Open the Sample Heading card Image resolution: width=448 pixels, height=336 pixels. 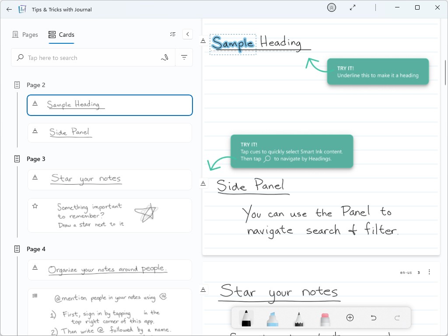coord(110,105)
